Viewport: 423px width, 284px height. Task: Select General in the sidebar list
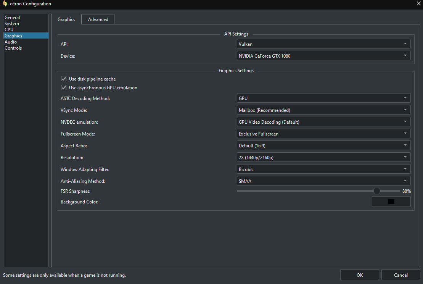tap(26, 17)
